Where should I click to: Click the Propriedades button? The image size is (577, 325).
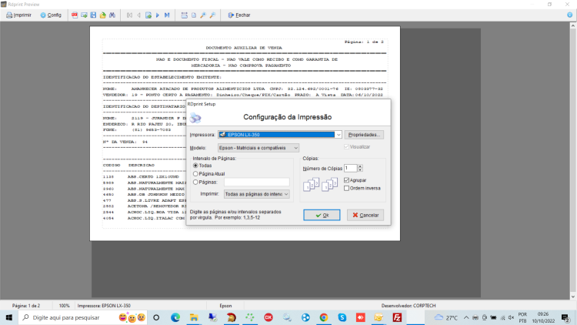364,135
